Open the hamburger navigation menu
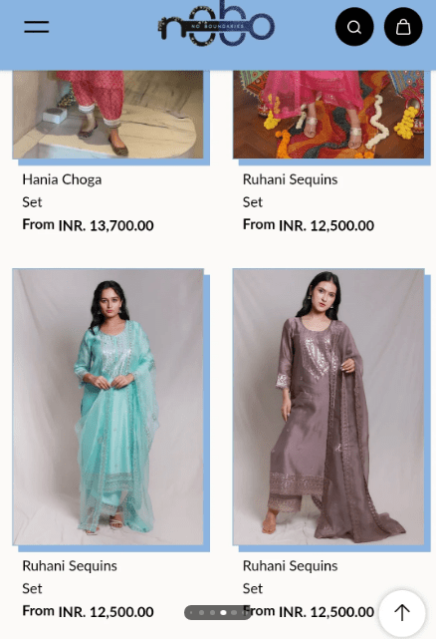Viewport: 436px width, 639px height. pyautogui.click(x=36, y=27)
